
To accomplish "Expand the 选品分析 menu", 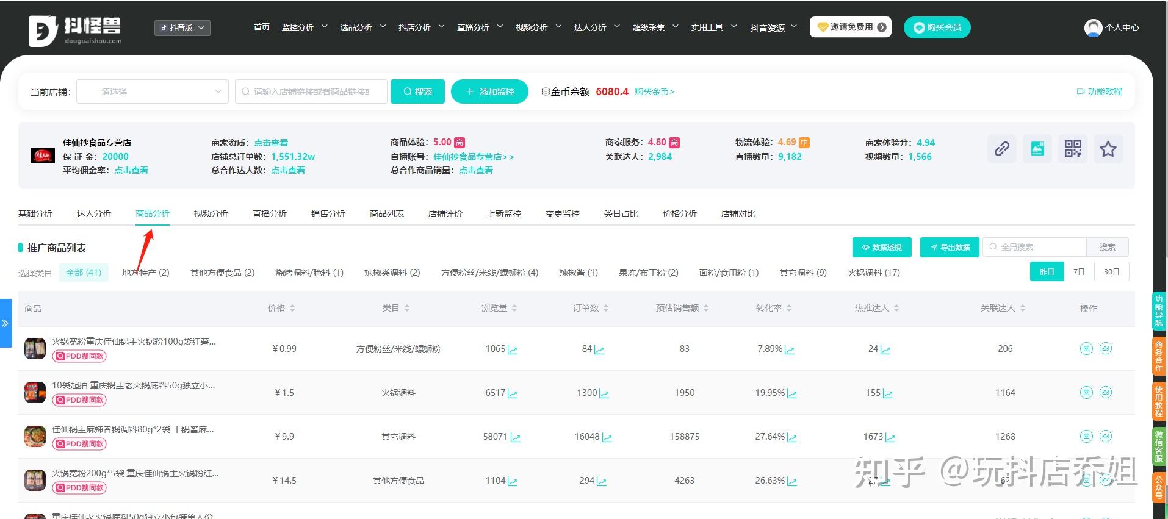I will coord(363,27).
